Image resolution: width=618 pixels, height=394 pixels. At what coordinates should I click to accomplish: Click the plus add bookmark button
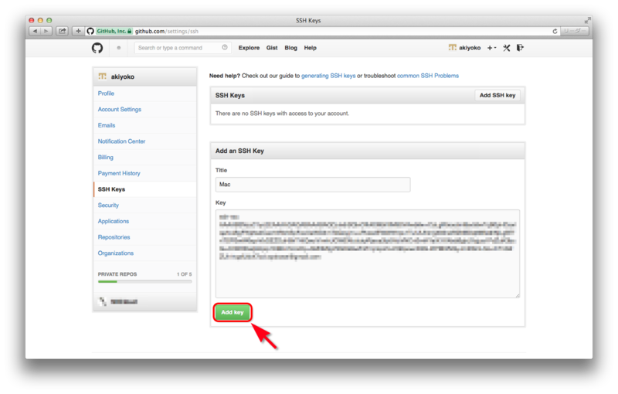click(78, 31)
